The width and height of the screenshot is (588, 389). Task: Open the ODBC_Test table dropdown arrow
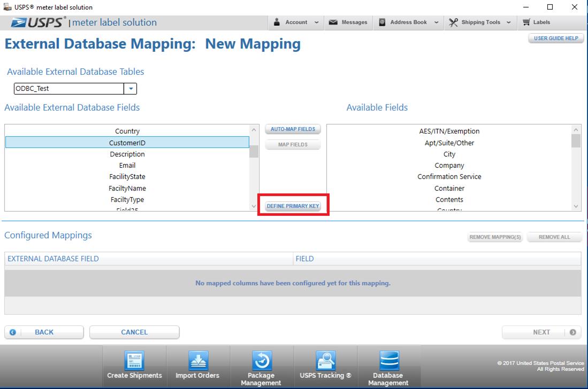(131, 89)
